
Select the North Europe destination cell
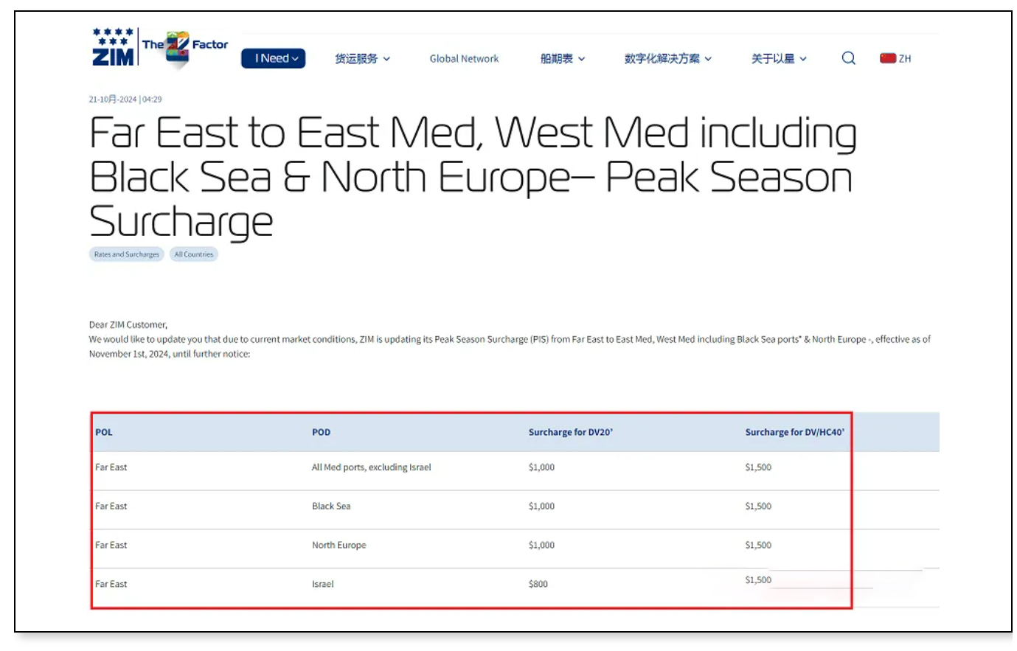pos(339,545)
